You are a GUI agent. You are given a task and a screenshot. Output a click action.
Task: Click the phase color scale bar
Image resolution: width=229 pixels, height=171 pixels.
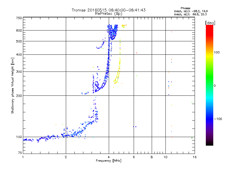[x=210, y=85]
